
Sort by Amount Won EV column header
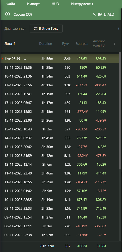click(99, 43)
